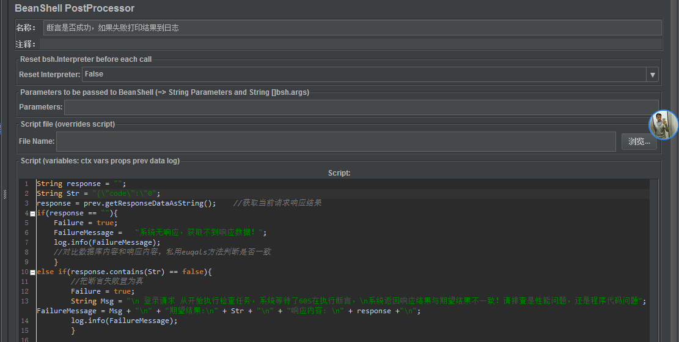Click the comment '//获取当前请求响应结果'
Viewport: 679px width, 342px height.
coord(277,203)
